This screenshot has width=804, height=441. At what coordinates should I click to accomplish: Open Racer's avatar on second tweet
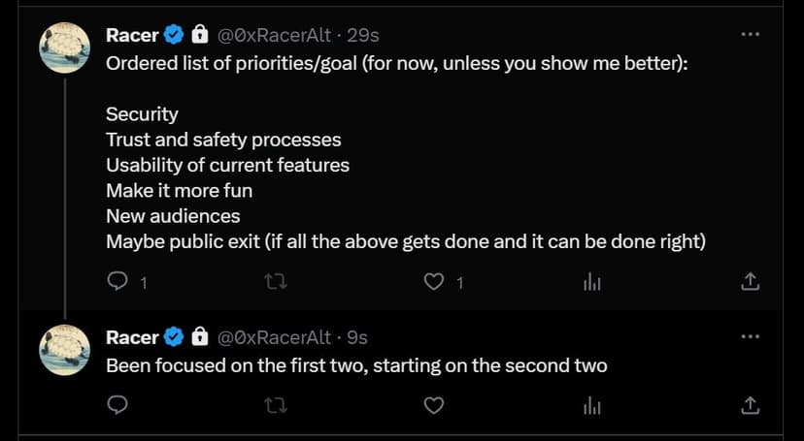(65, 350)
